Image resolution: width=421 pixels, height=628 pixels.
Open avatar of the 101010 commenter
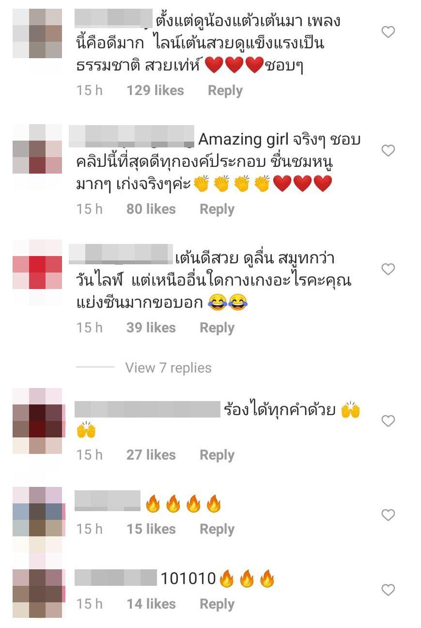click(37, 593)
